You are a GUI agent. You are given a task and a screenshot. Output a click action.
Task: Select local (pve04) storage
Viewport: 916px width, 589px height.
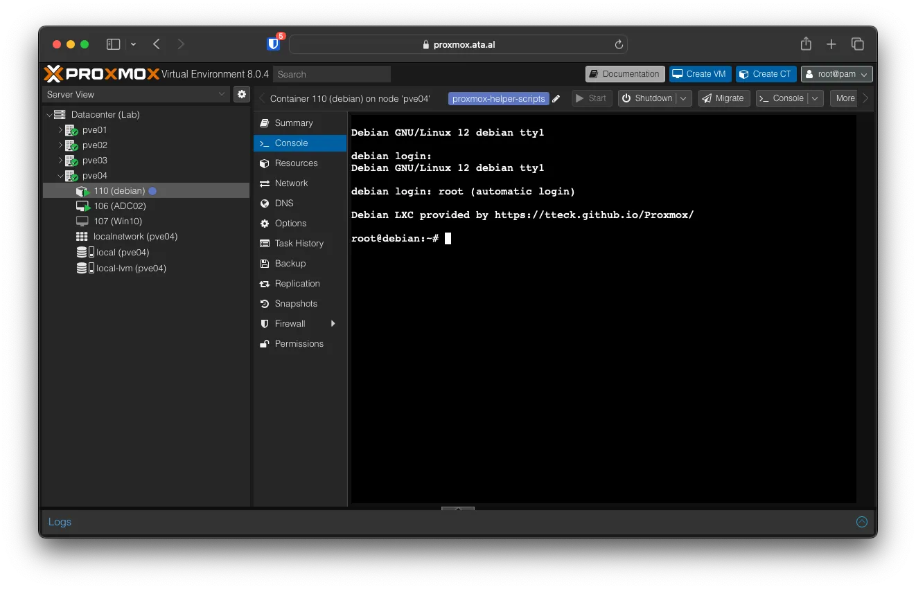click(x=123, y=253)
